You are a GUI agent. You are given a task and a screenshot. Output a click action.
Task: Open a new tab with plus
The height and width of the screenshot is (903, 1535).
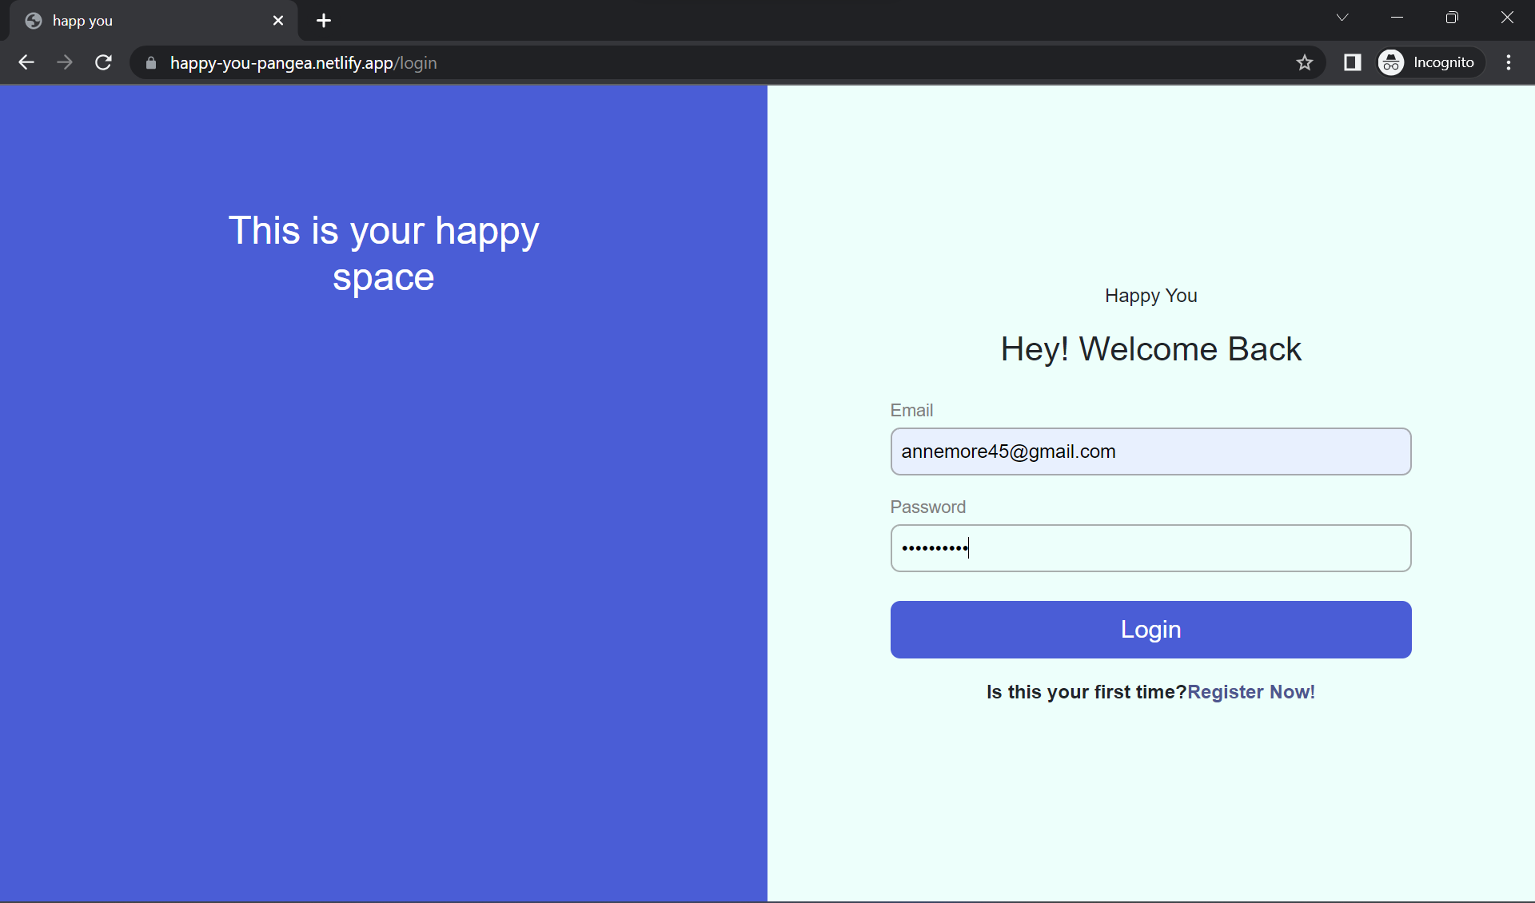[323, 21]
